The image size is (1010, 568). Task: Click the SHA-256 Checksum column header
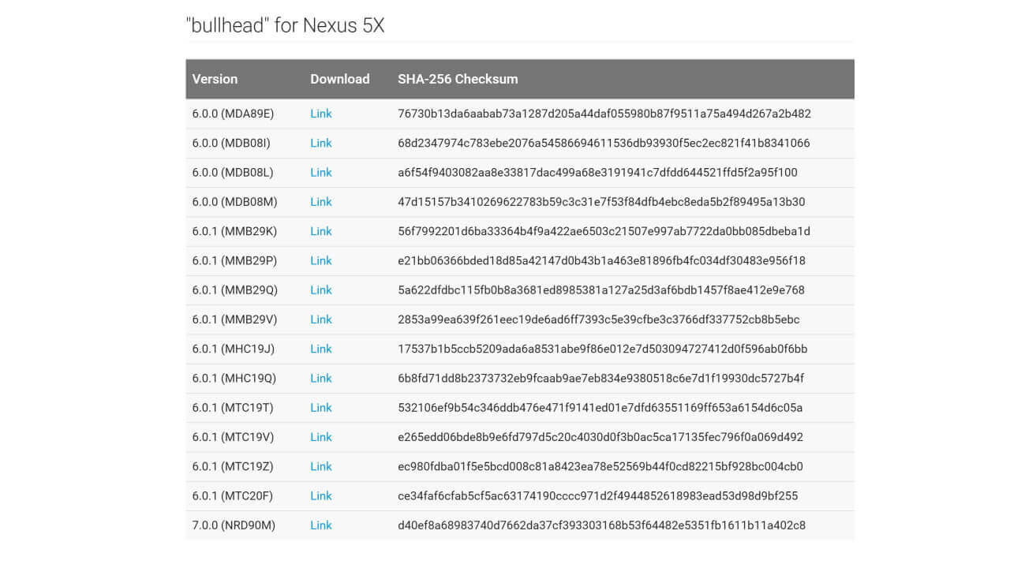coord(458,79)
